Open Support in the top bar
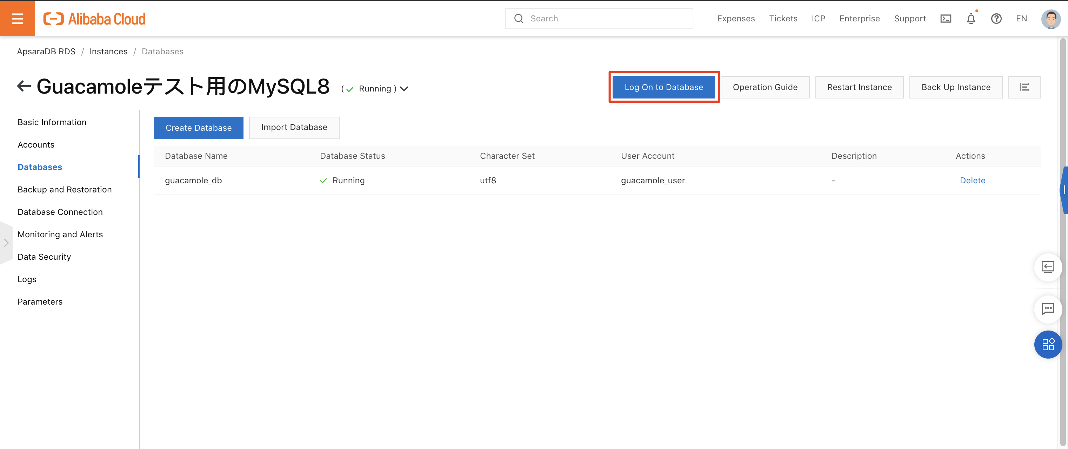The width and height of the screenshot is (1068, 449). (x=910, y=19)
